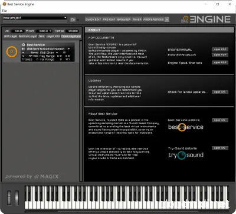Click open link for check for latest updates
Viewport: 236px width, 214px height.
220,92
